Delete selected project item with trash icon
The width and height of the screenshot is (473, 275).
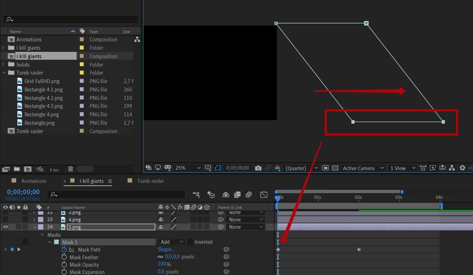pos(70,169)
